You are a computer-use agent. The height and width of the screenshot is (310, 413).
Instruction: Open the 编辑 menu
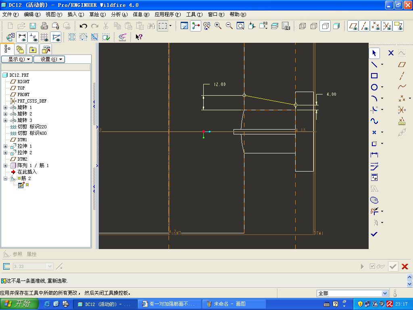pos(32,15)
